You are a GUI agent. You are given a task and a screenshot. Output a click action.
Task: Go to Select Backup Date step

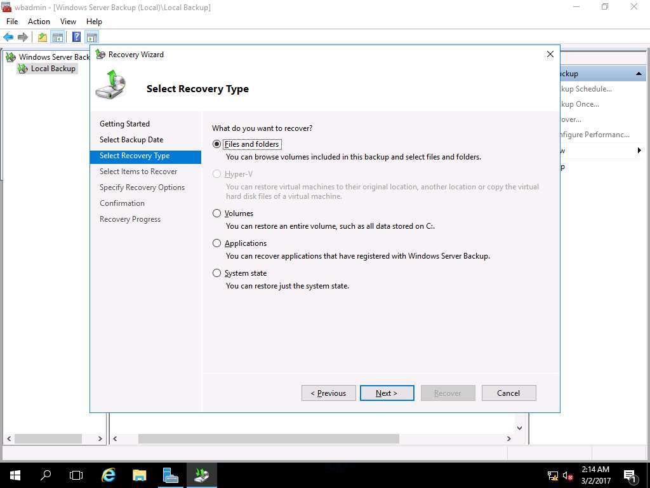click(131, 139)
